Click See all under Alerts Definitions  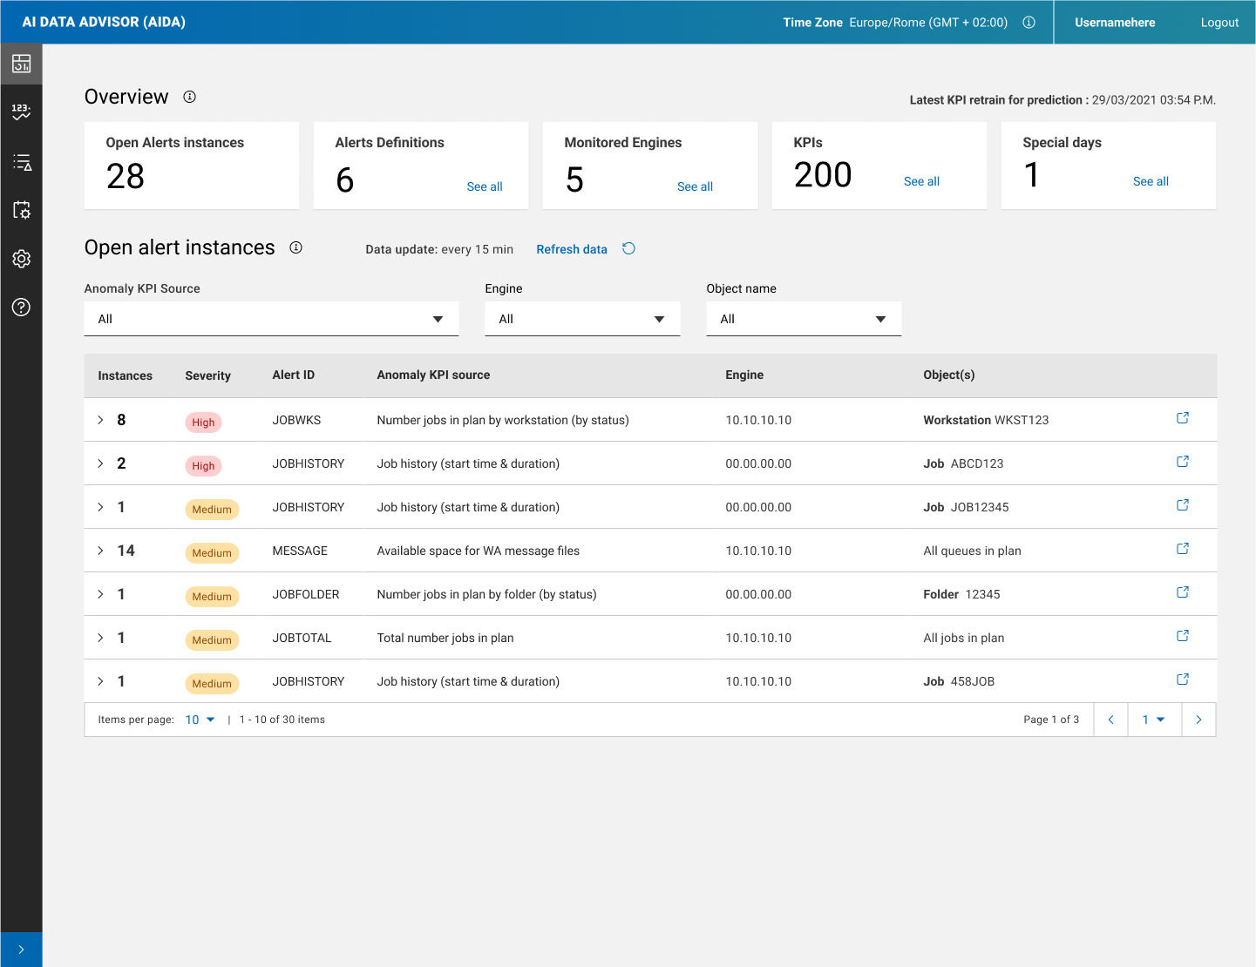pyautogui.click(x=484, y=186)
